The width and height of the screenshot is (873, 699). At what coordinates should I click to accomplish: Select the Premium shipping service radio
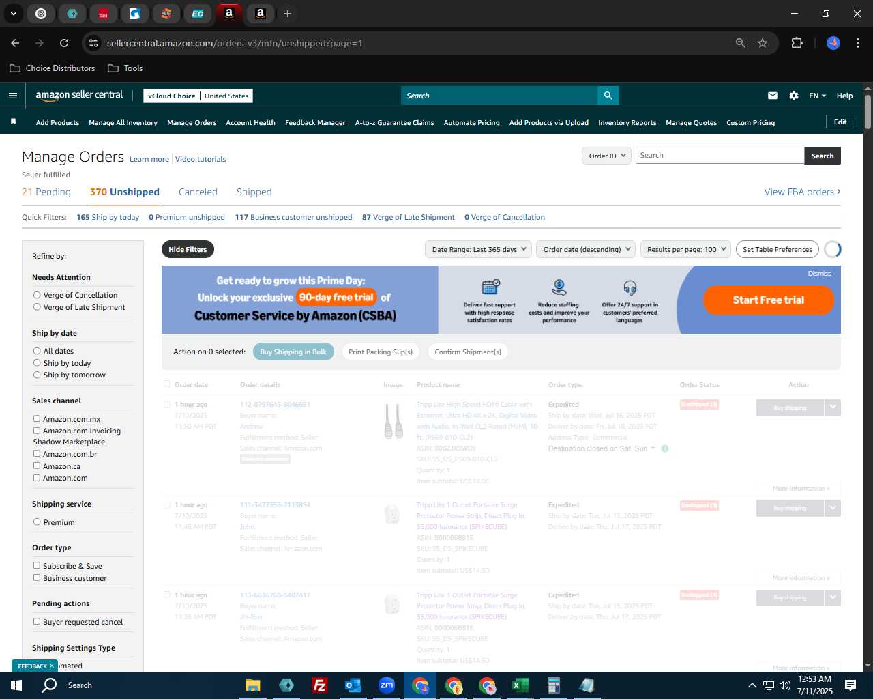coord(37,522)
